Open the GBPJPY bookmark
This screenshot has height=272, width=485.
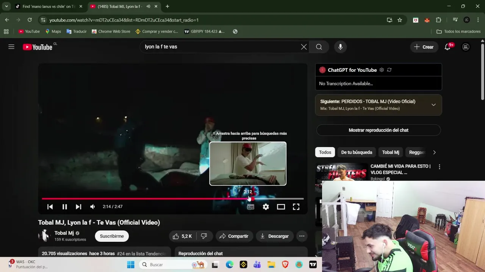click(204, 31)
